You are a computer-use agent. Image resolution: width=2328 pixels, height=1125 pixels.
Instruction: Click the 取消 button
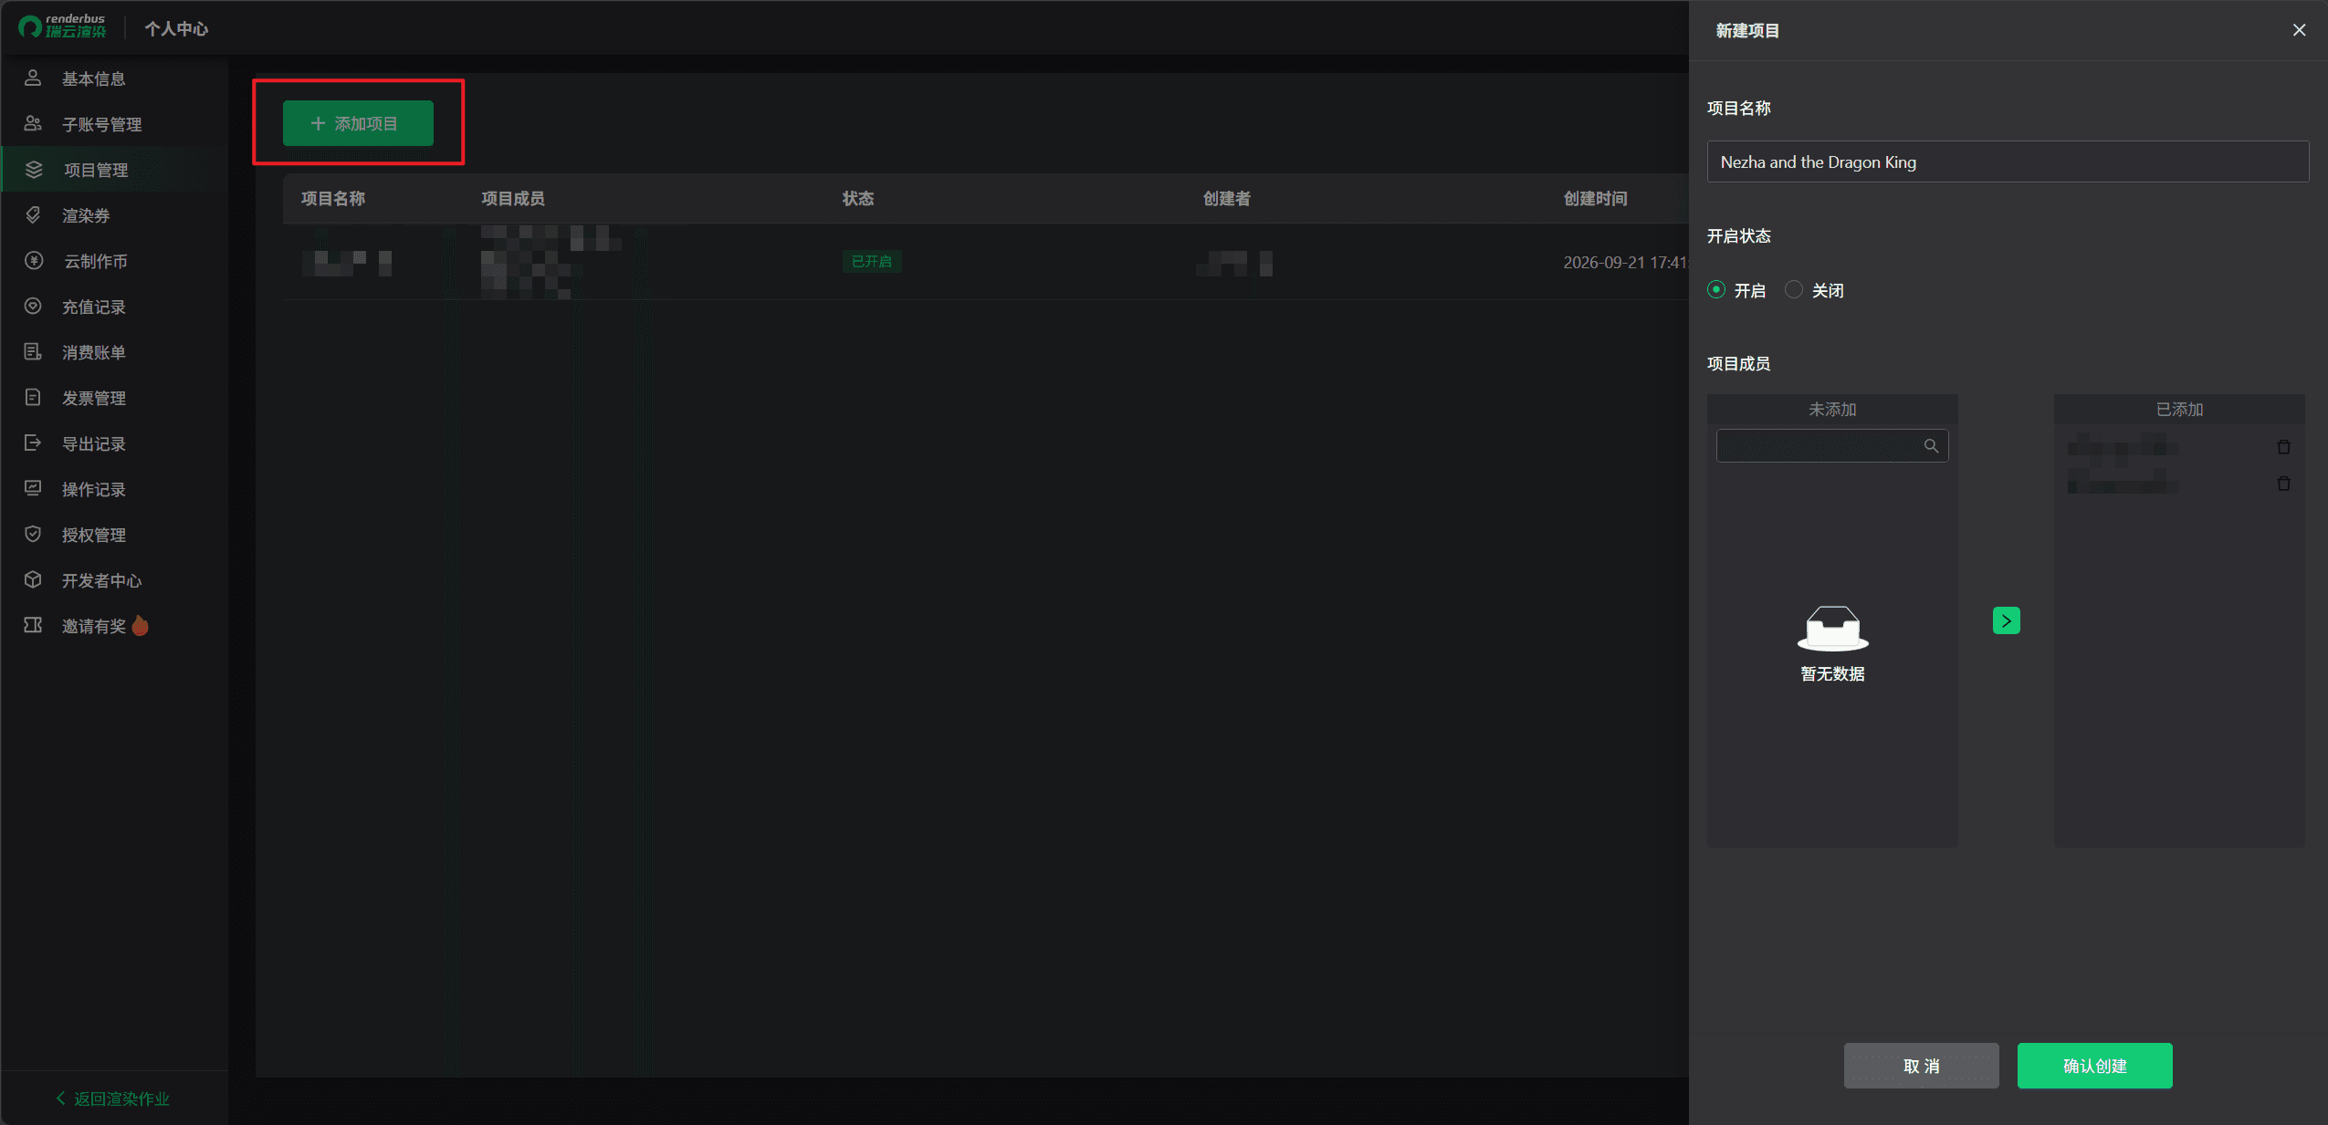pyautogui.click(x=1921, y=1066)
